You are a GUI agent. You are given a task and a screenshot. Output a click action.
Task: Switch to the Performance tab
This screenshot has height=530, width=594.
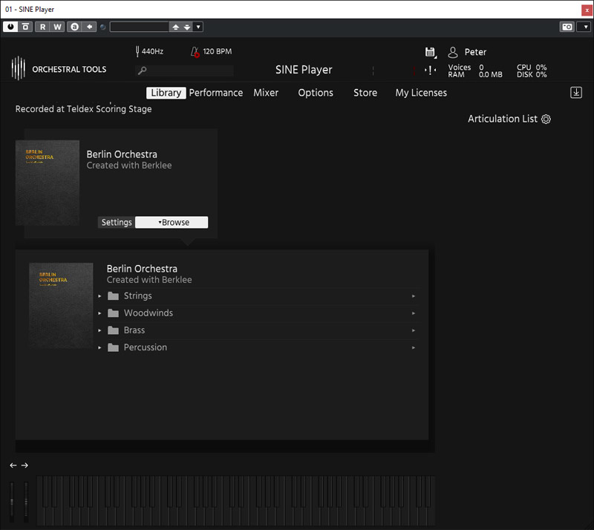(x=215, y=93)
